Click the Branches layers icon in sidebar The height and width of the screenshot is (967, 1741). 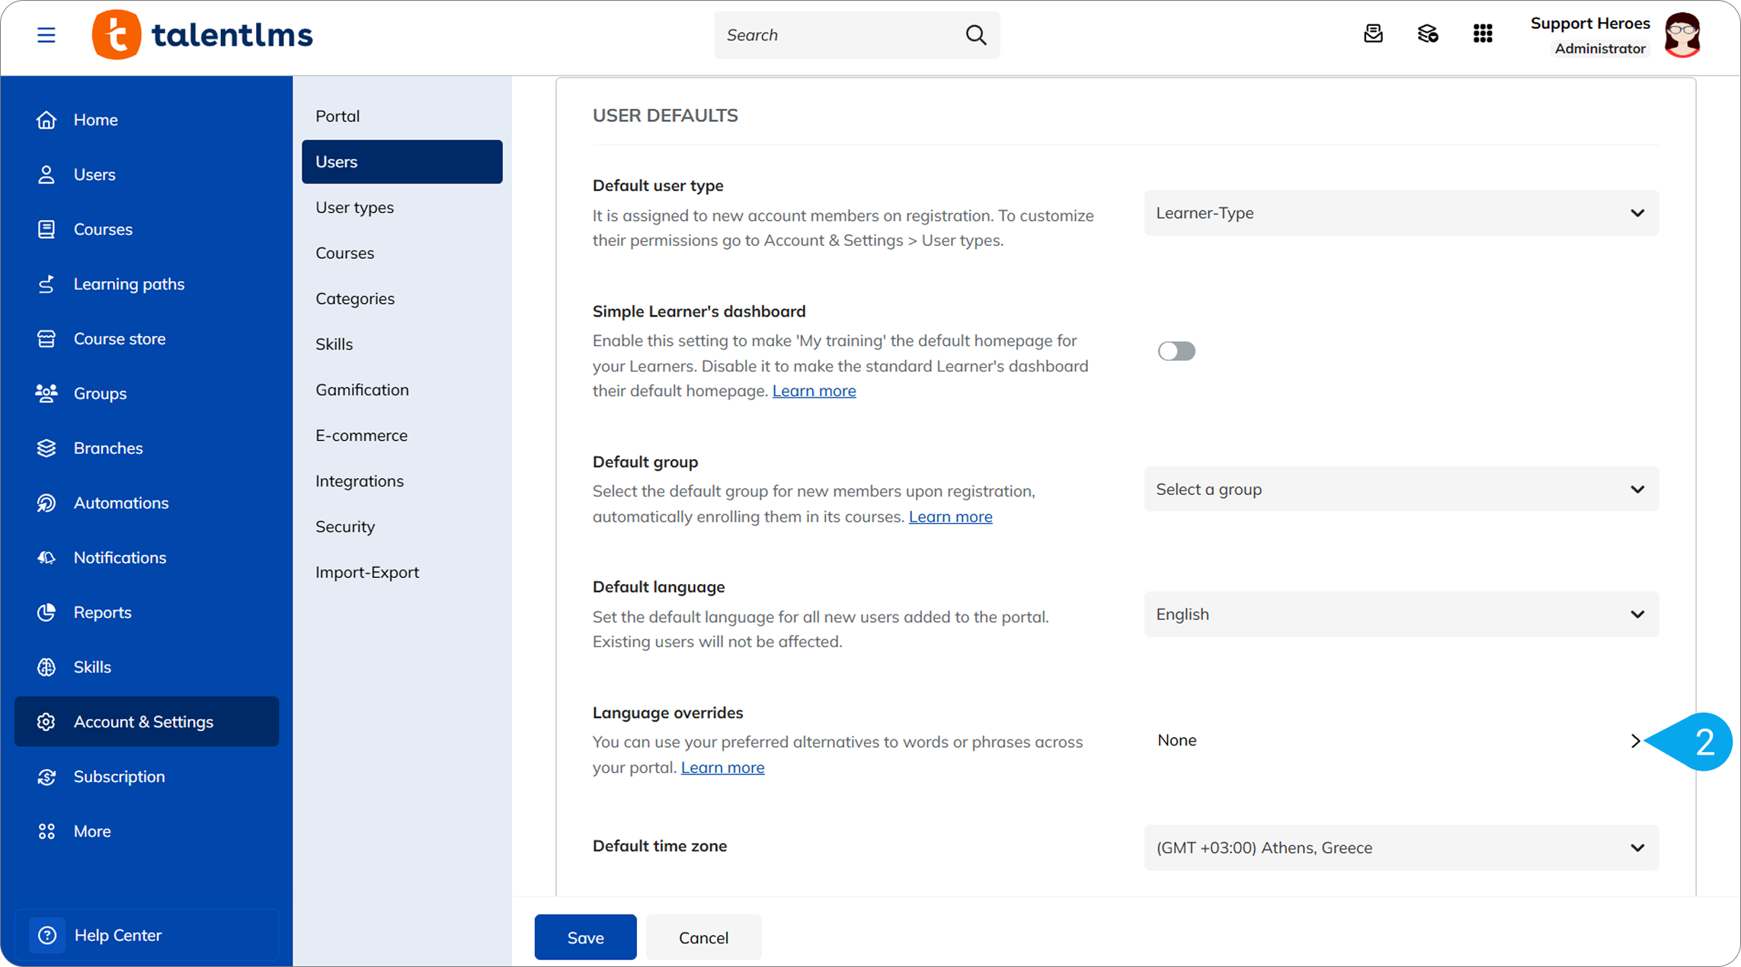point(46,448)
